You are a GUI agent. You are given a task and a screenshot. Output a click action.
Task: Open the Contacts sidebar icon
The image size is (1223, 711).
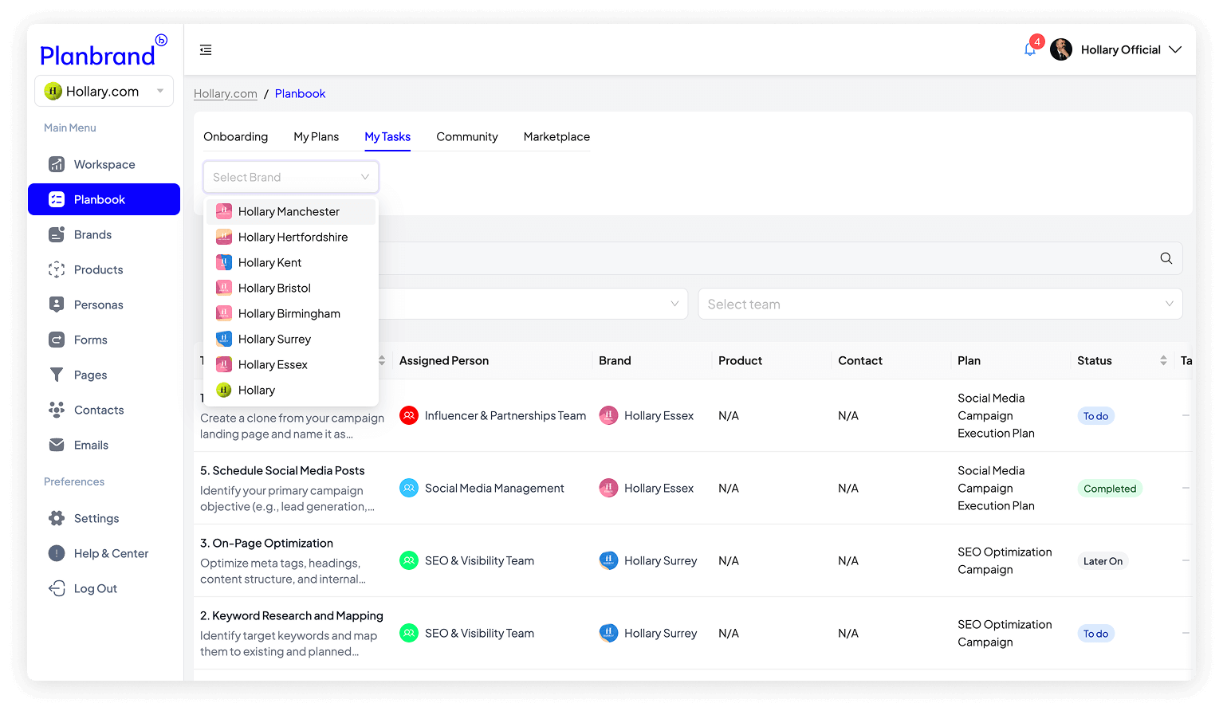click(x=57, y=410)
